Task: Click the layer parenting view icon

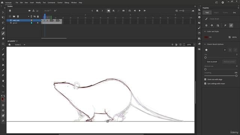Action: 33,11
